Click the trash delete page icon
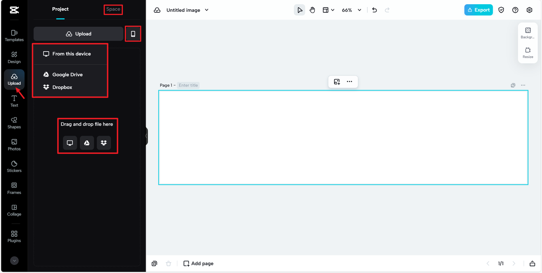Viewport: 542px width, 273px height. pyautogui.click(x=169, y=263)
